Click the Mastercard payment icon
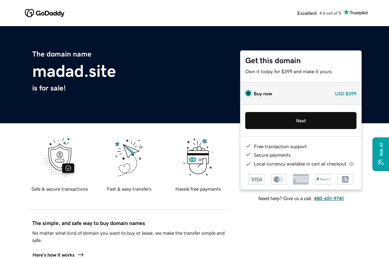This screenshot has height=259, width=389. (278, 179)
